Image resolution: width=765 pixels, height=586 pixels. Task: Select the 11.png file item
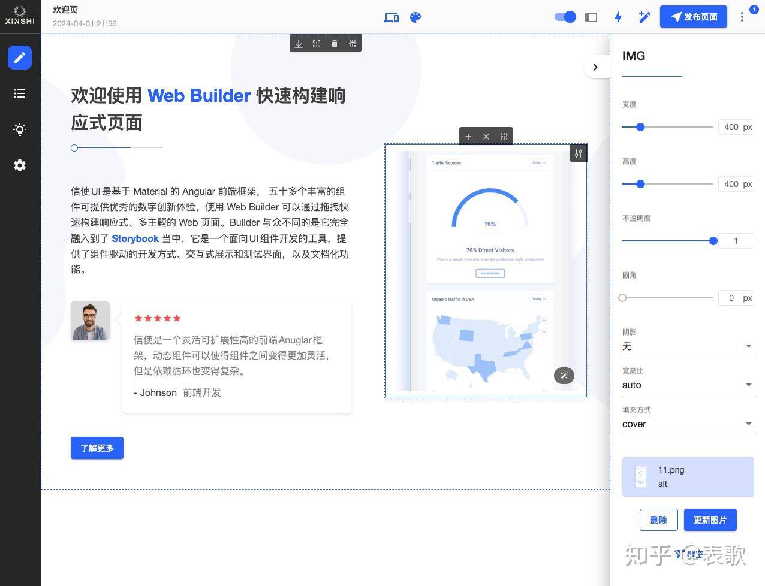688,477
